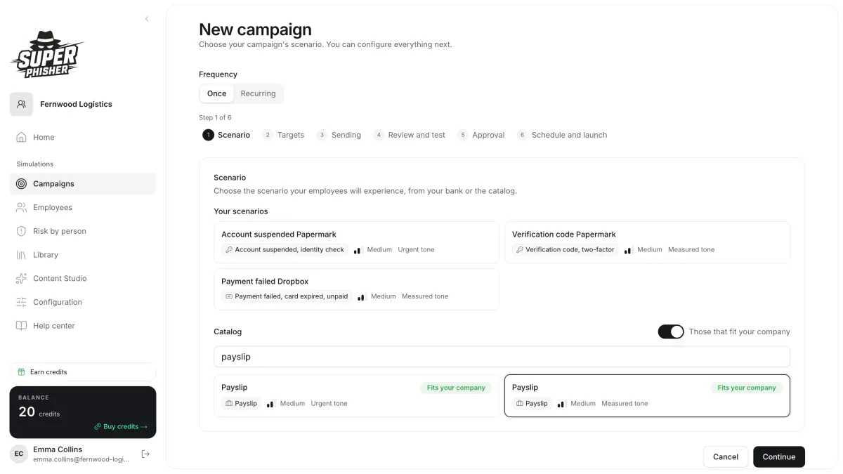The height and width of the screenshot is (474, 843).
Task: Go to the Sending step
Action: click(x=339, y=135)
